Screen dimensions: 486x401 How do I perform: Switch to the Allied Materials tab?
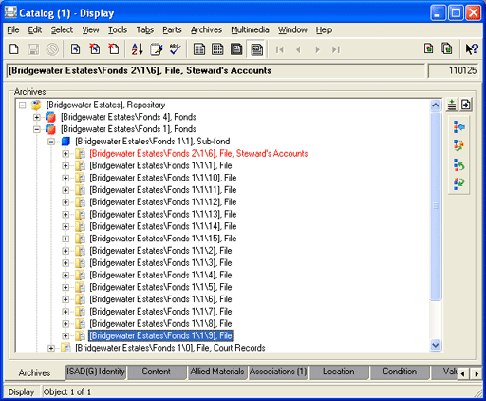point(217,372)
